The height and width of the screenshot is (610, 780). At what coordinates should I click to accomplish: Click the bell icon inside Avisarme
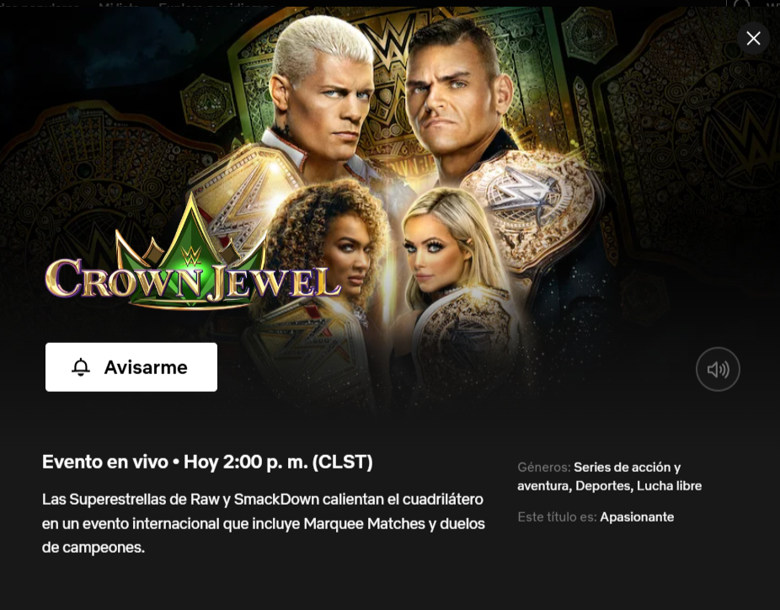pos(81,367)
